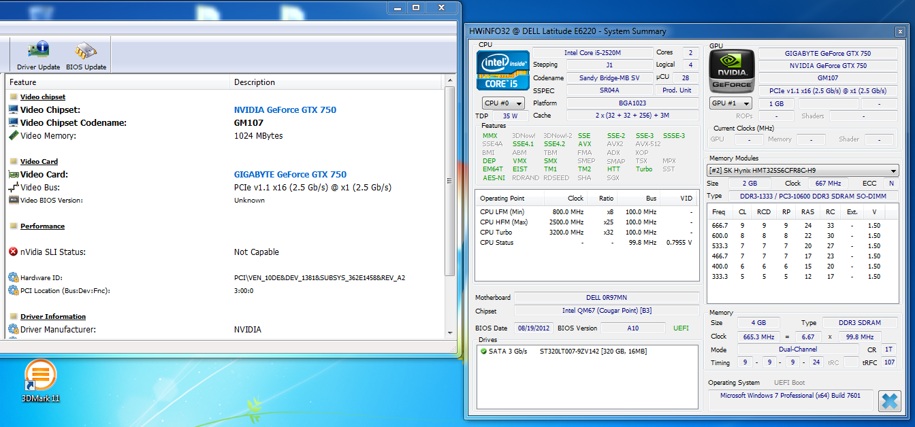Click the Driver Information section folder icon
Viewport: 915px width, 427px height.
(x=14, y=316)
